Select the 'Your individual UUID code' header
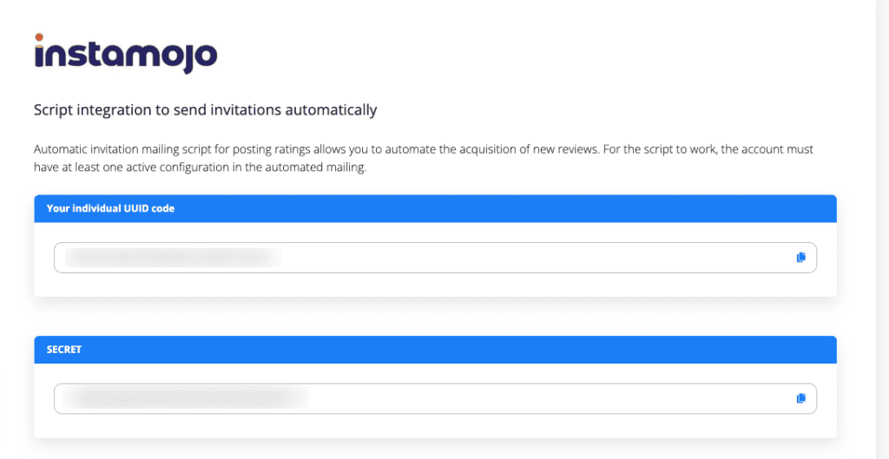The height and width of the screenshot is (459, 889). tap(110, 208)
